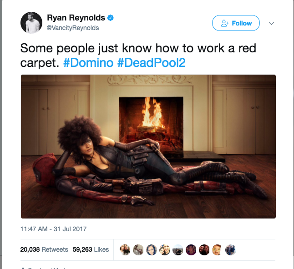This screenshot has width=294, height=269.
Task: Open first liker avatar with bearded man
Action: [x=125, y=250]
